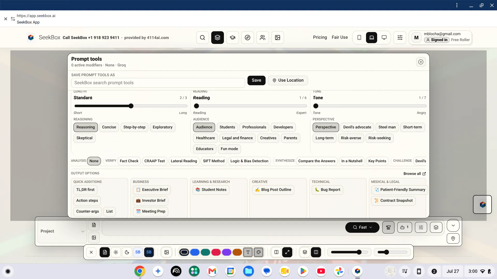Open the account avatar M
The height and width of the screenshot is (279, 497).
coord(416,38)
